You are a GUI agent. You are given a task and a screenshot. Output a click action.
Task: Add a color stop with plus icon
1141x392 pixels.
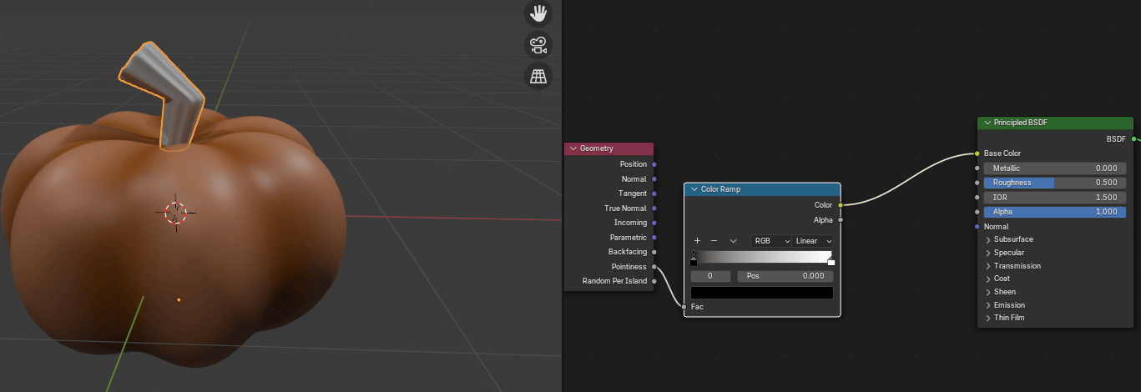coord(698,240)
